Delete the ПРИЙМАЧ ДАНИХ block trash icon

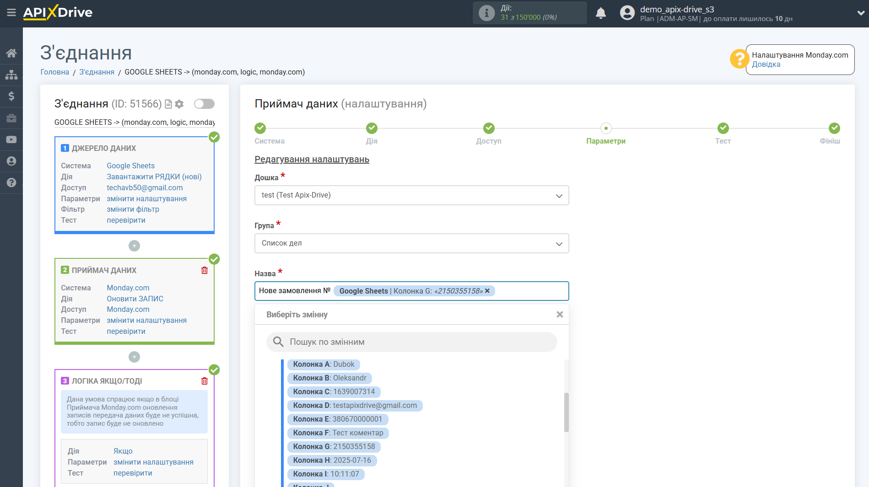tap(205, 270)
